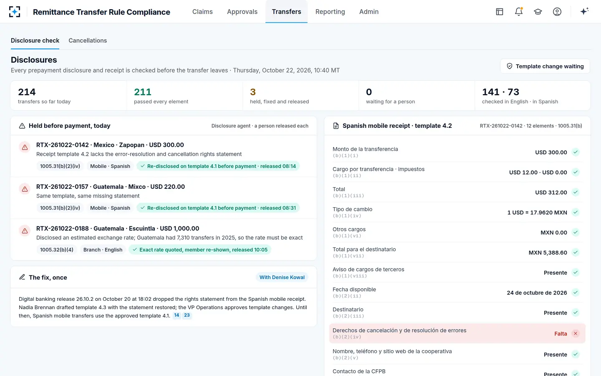This screenshot has height=376, width=601.
Task: Open citation reference 23
Action: point(187,315)
